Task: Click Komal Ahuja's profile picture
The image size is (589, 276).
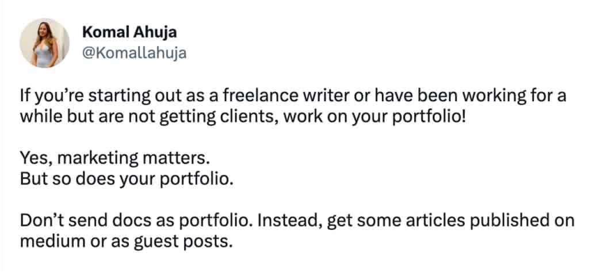Action: pos(44,43)
